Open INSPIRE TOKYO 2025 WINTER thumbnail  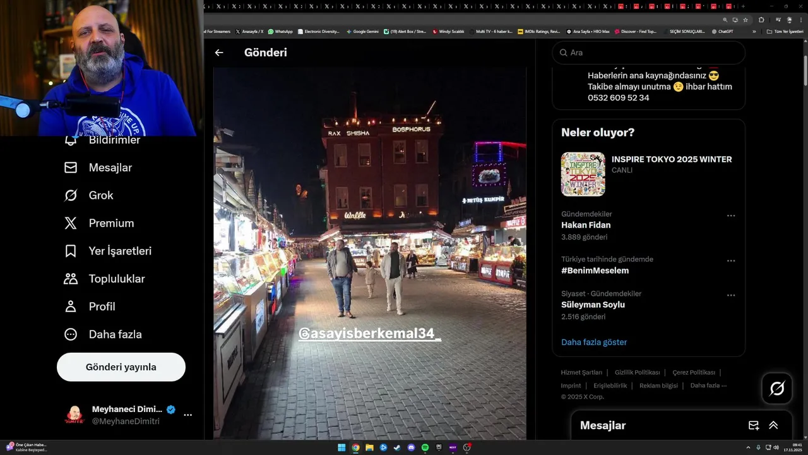pyautogui.click(x=583, y=174)
